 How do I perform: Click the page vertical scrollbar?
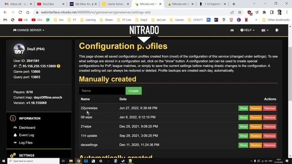(x=290, y=74)
